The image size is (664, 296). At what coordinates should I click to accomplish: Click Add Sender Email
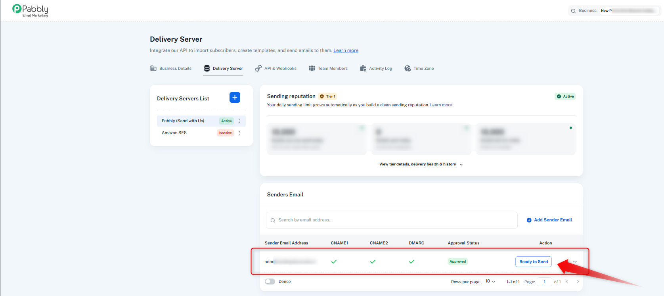tap(549, 220)
